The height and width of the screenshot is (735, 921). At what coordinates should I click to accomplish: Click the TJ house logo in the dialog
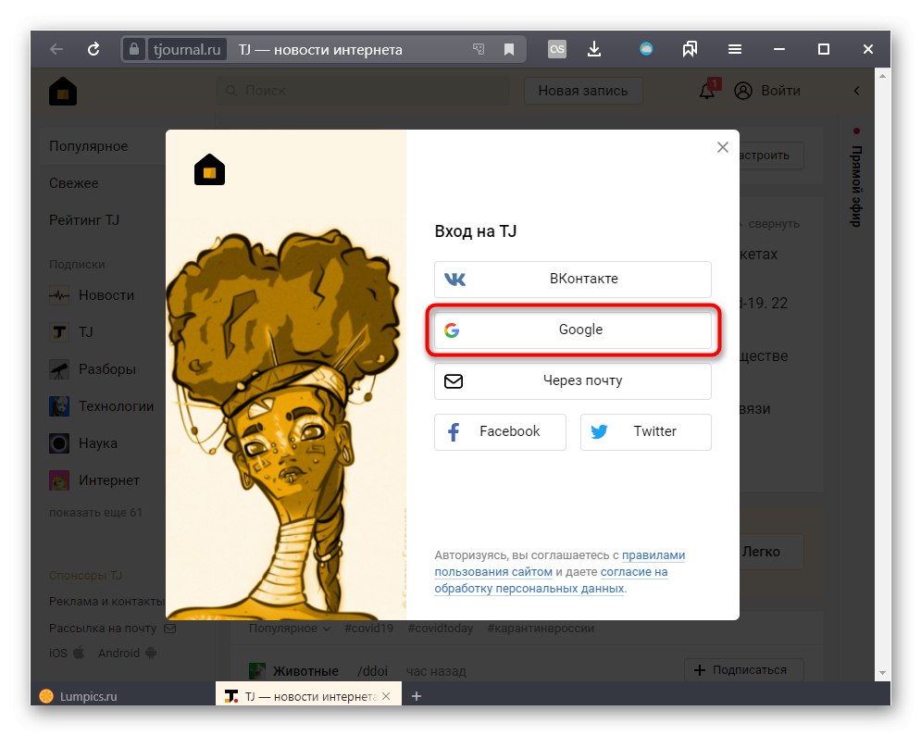pos(210,169)
